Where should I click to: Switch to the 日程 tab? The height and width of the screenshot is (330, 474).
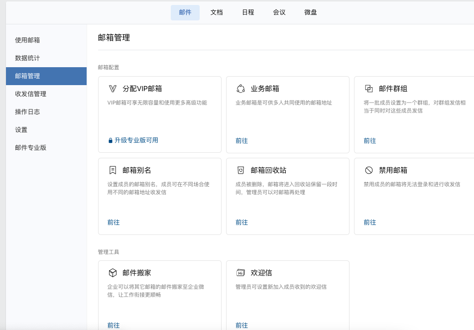248,12
